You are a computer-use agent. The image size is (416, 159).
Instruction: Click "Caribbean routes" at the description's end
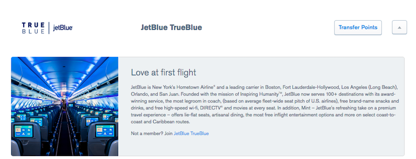point(171,122)
